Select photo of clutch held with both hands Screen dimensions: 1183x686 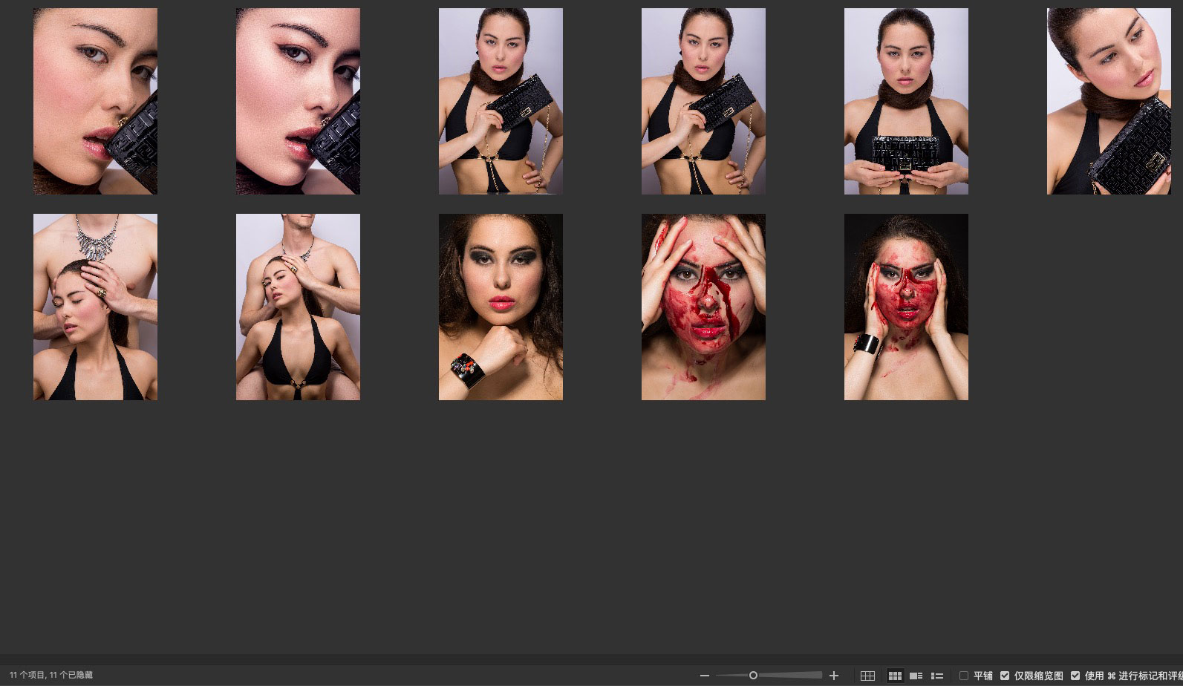pyautogui.click(x=906, y=101)
